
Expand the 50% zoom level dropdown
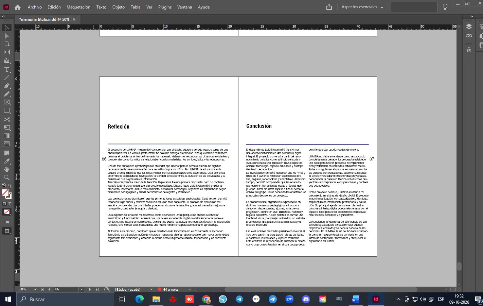pos(35,289)
